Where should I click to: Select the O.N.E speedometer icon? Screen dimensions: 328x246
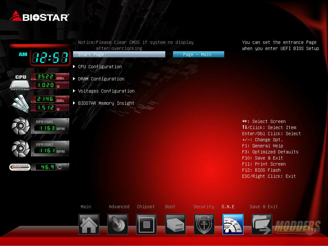pyautogui.click(x=233, y=224)
